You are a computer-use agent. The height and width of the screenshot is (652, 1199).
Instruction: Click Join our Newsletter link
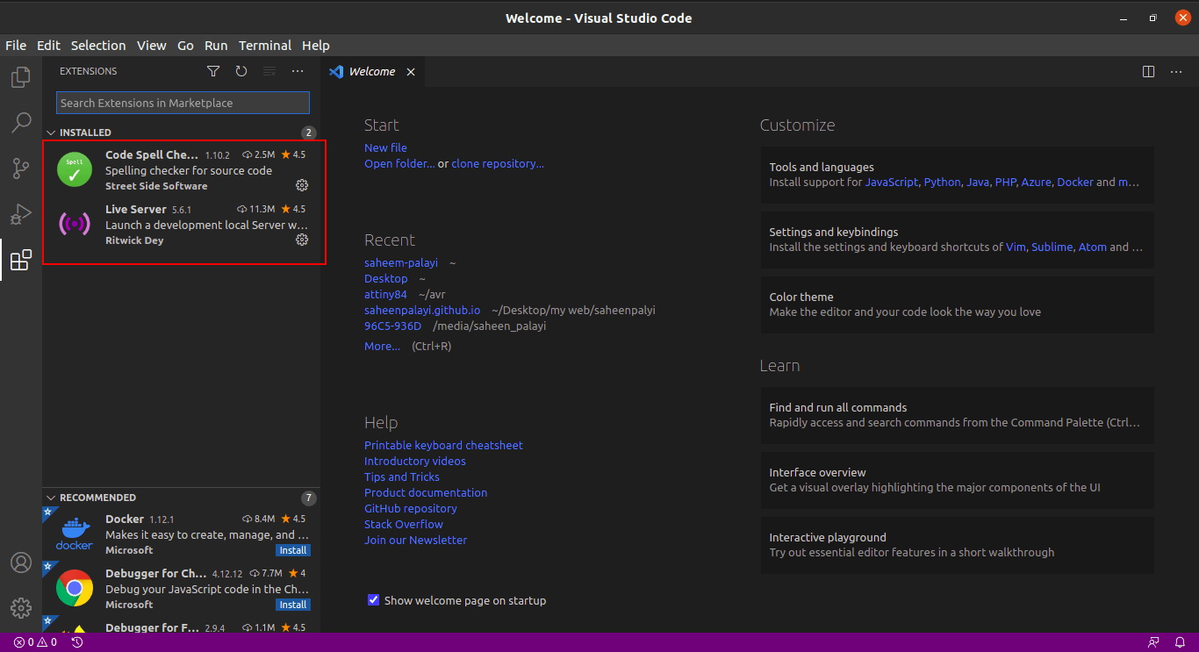[x=415, y=540]
